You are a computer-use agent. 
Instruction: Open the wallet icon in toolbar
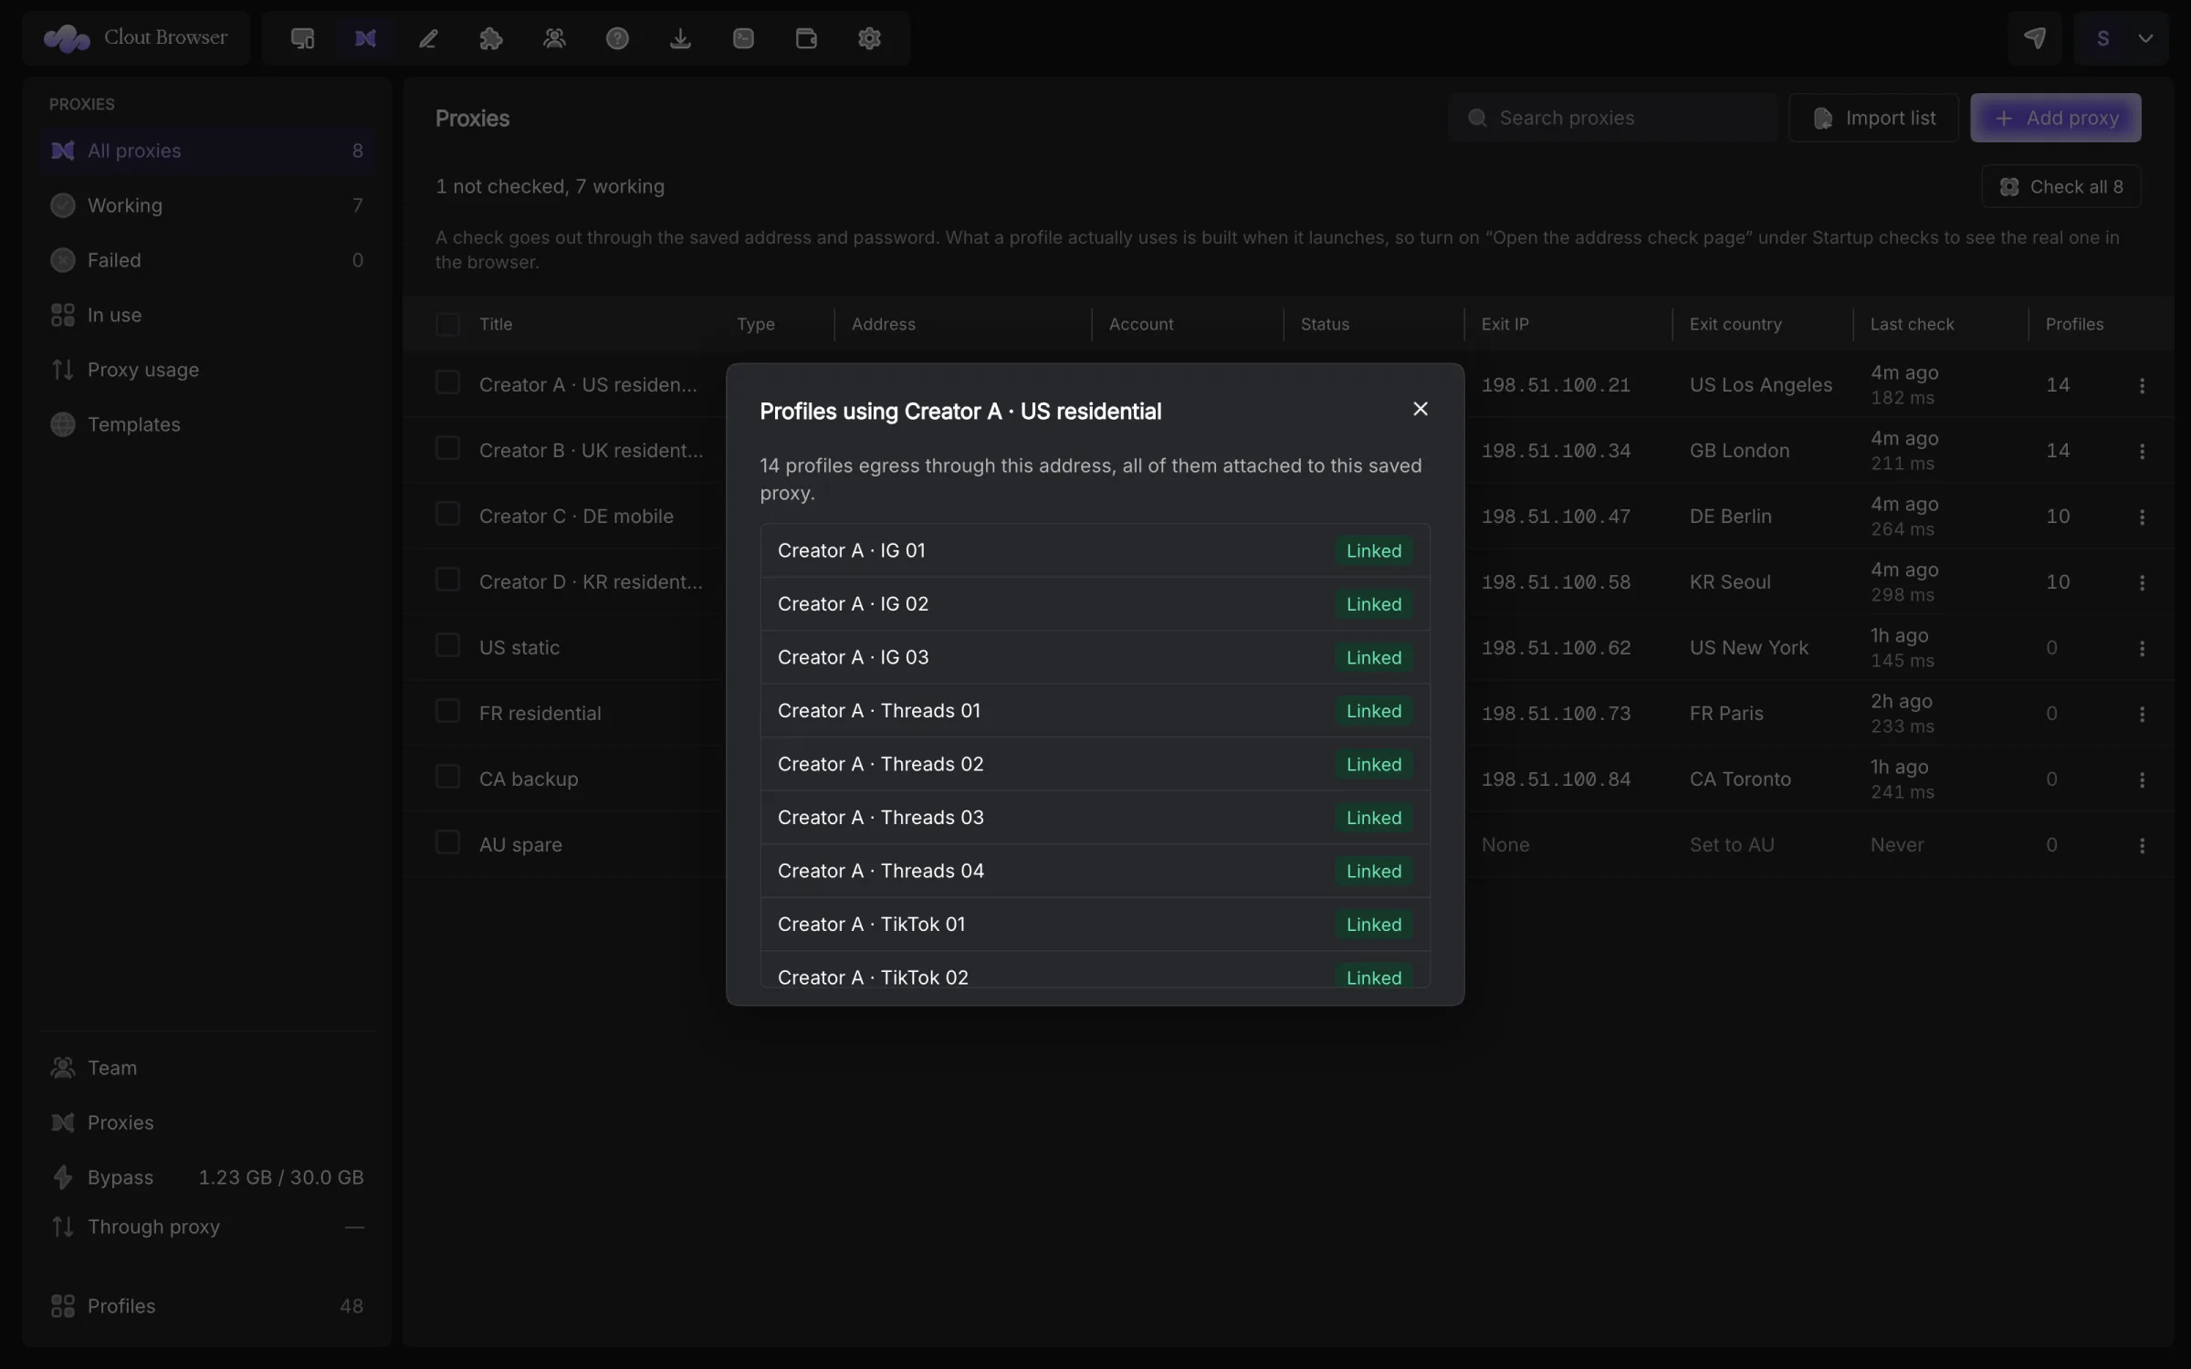click(806, 38)
